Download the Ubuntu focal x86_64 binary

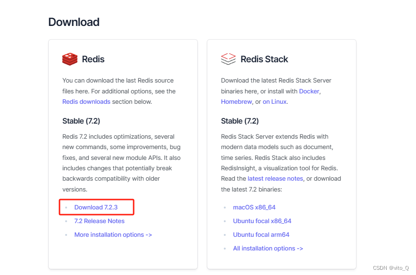262,221
